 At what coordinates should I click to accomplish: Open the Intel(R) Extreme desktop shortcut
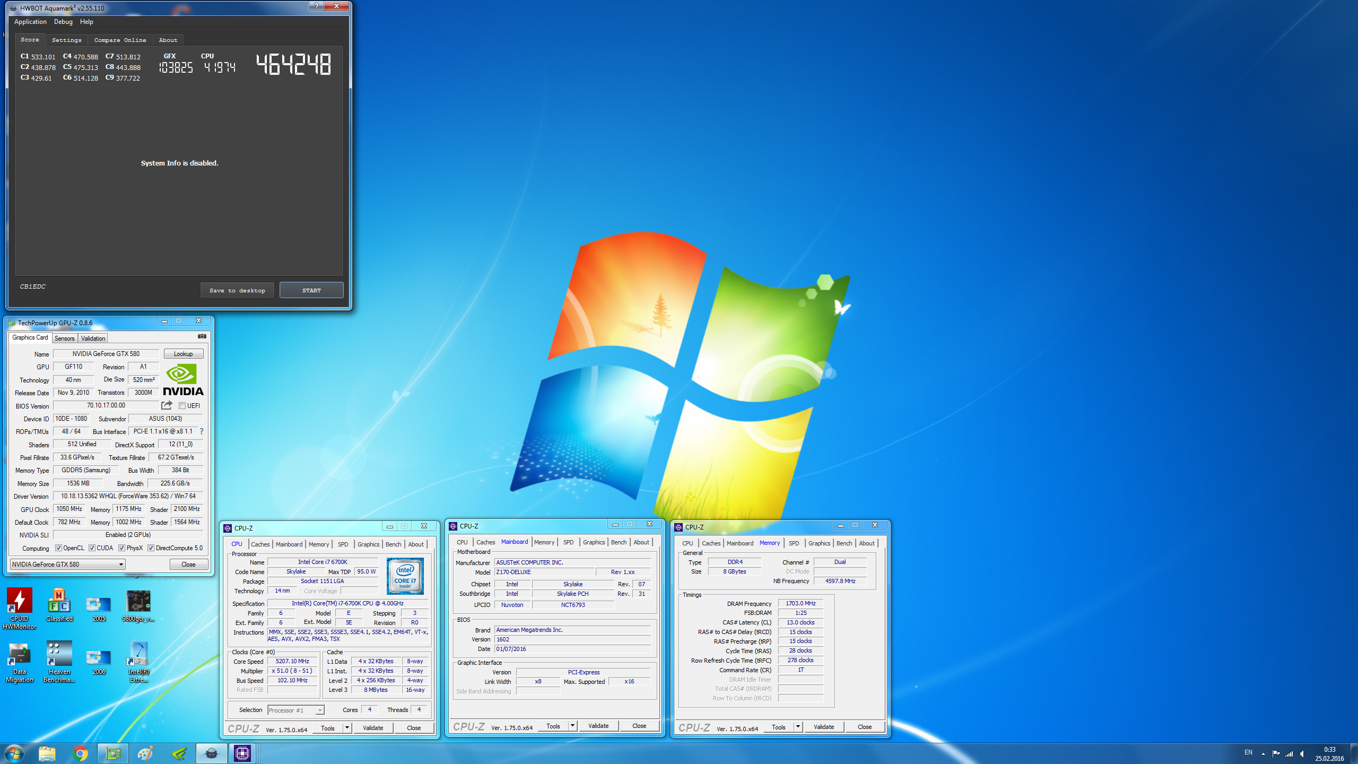tap(138, 662)
